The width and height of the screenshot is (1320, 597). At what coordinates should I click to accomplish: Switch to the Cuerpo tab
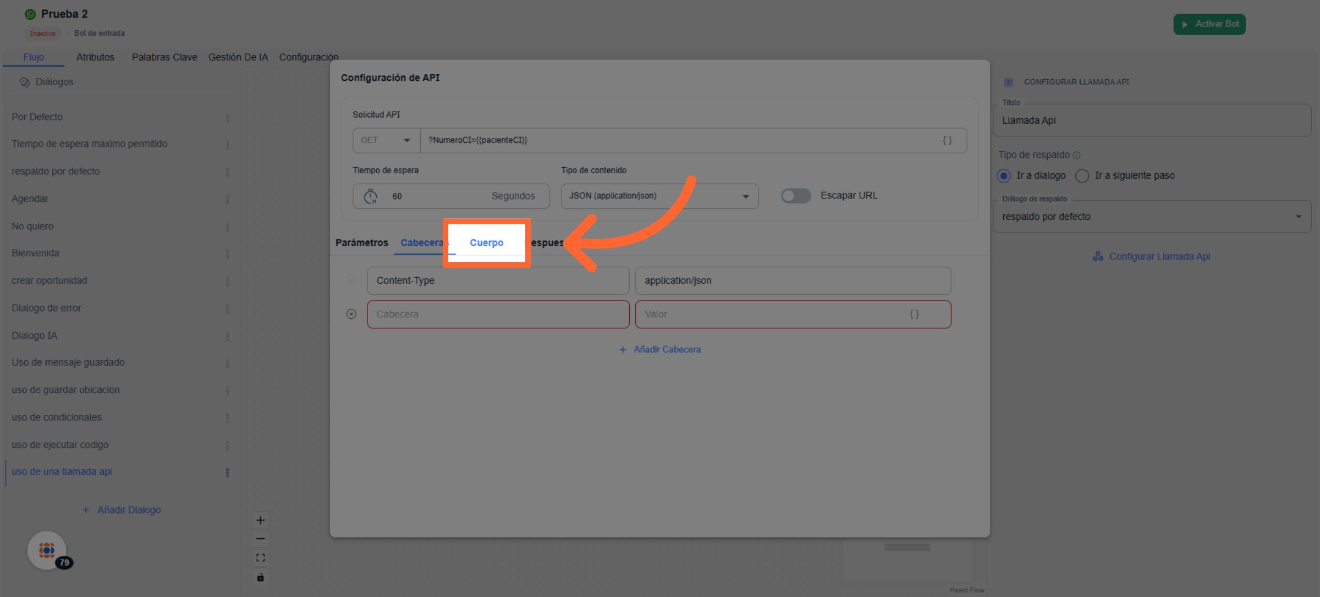(x=486, y=242)
